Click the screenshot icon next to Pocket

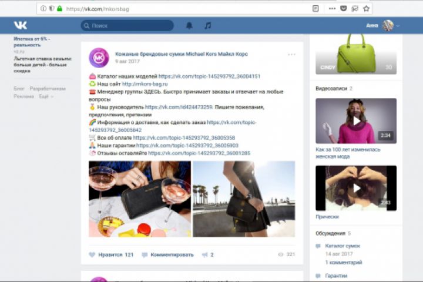coord(355,9)
